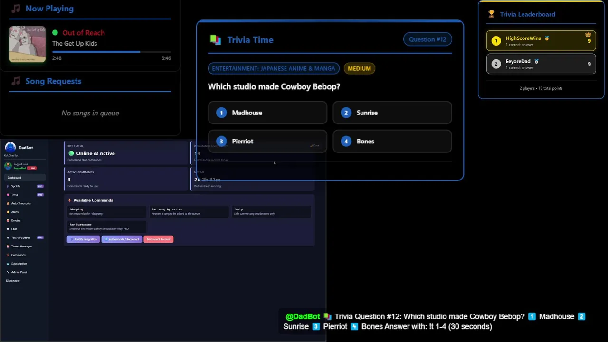Open the Spotify menu entry

[25, 186]
